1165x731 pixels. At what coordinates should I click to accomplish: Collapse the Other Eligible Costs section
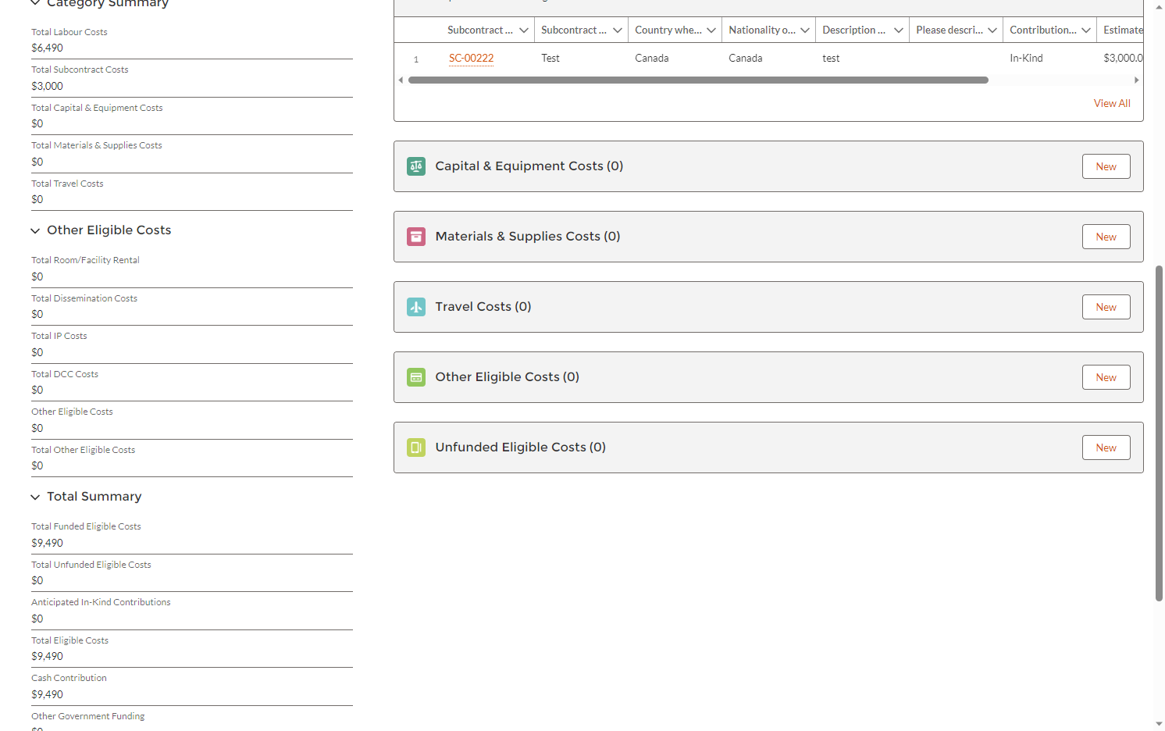point(35,230)
